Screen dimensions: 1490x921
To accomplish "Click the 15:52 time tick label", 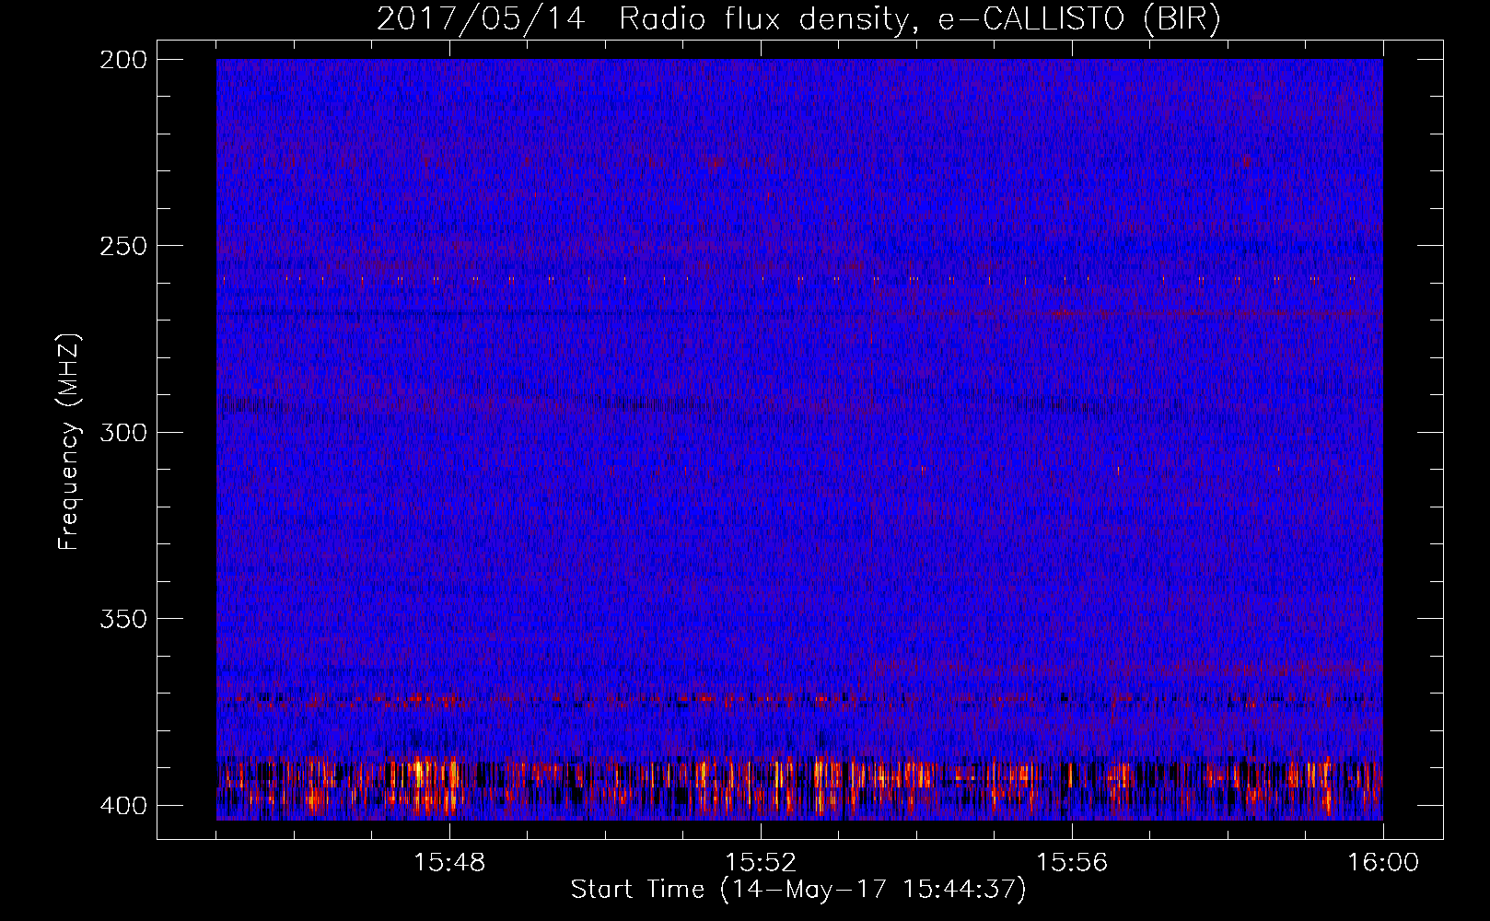I will [x=761, y=863].
